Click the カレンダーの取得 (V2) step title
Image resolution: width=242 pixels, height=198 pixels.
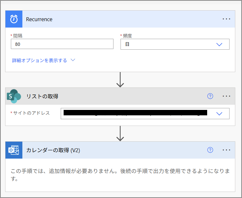(53, 150)
